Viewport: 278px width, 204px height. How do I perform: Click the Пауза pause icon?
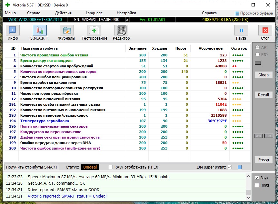241,30
